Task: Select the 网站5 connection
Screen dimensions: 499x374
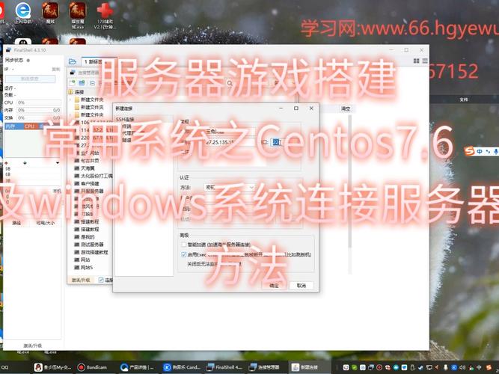Action: tap(84, 268)
